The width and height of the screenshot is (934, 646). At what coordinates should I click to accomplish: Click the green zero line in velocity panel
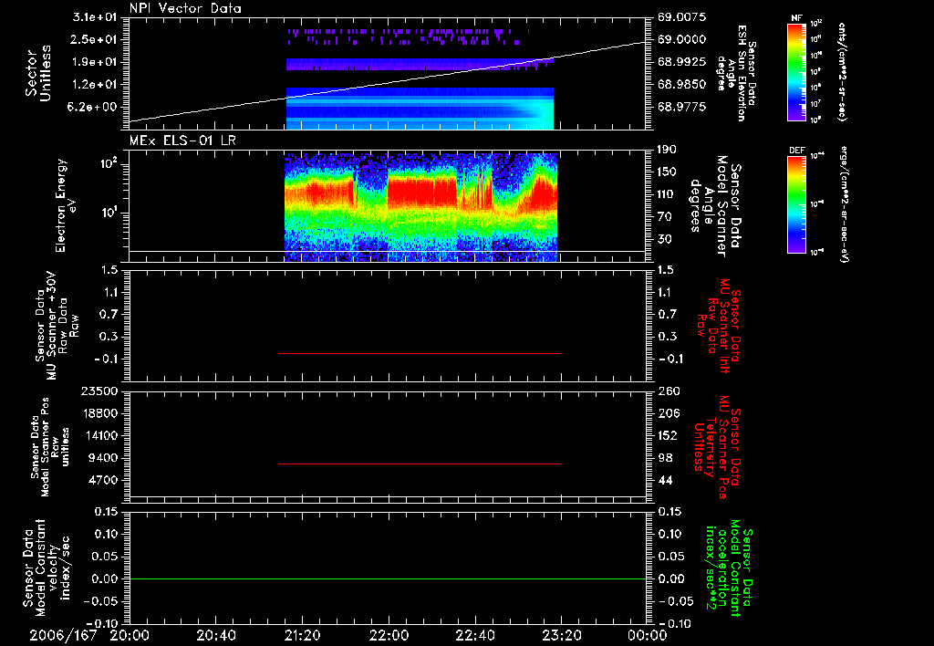(x=388, y=578)
